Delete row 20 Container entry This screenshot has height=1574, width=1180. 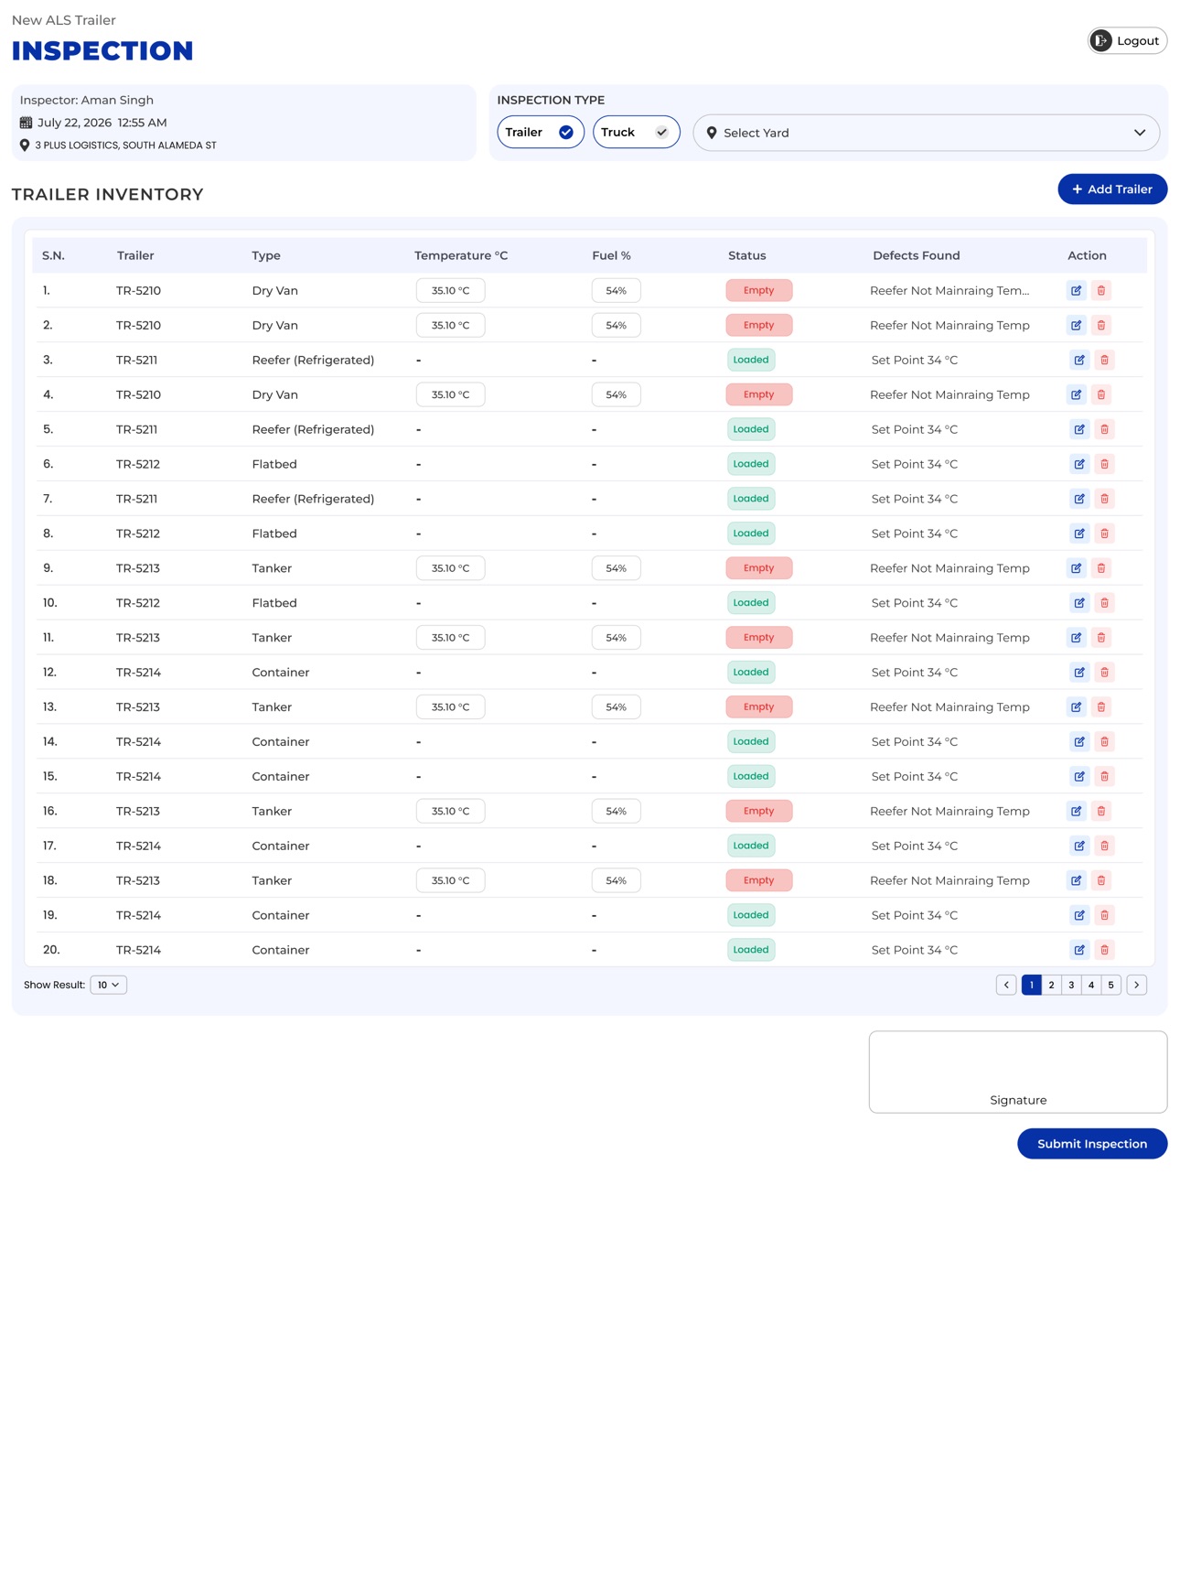tap(1104, 951)
